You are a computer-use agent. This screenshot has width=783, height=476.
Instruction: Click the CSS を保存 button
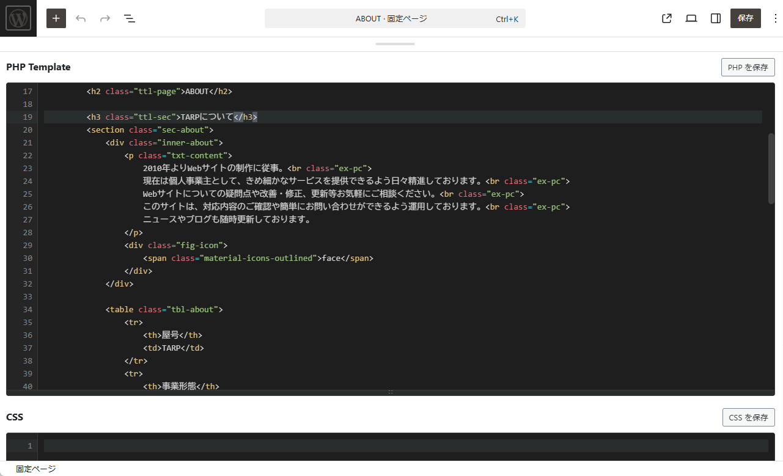[x=748, y=417]
